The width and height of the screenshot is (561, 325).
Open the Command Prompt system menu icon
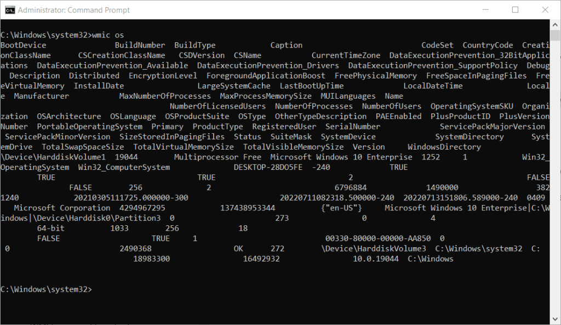pyautogui.click(x=10, y=10)
